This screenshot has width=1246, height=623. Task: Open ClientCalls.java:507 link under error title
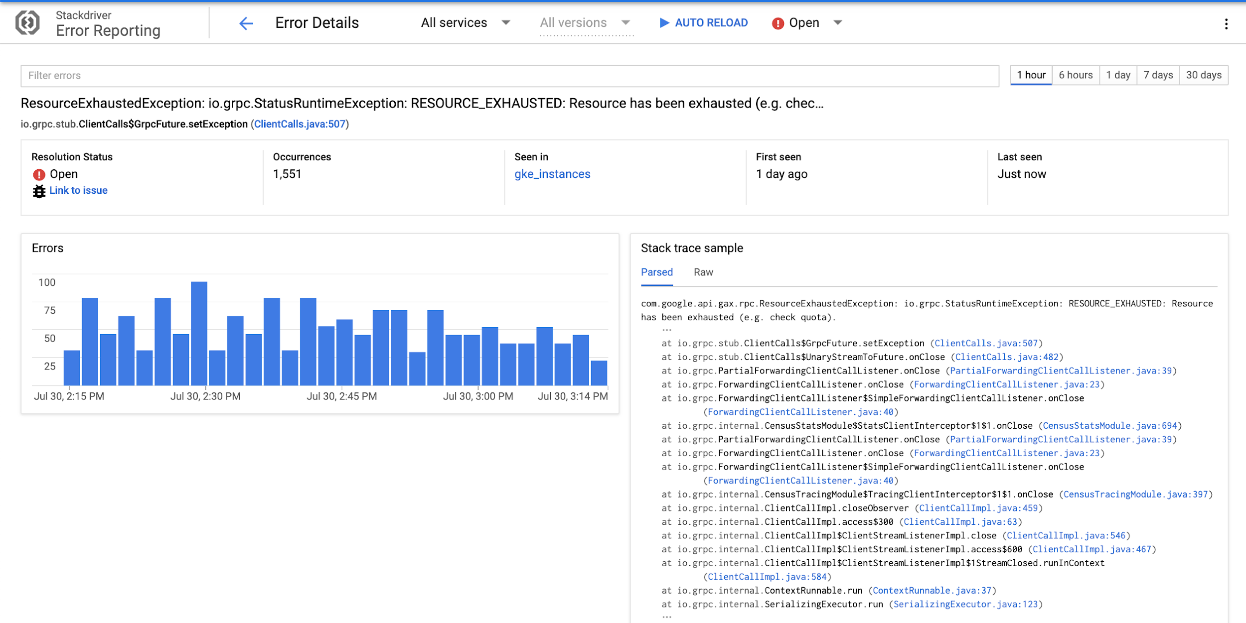[300, 124]
